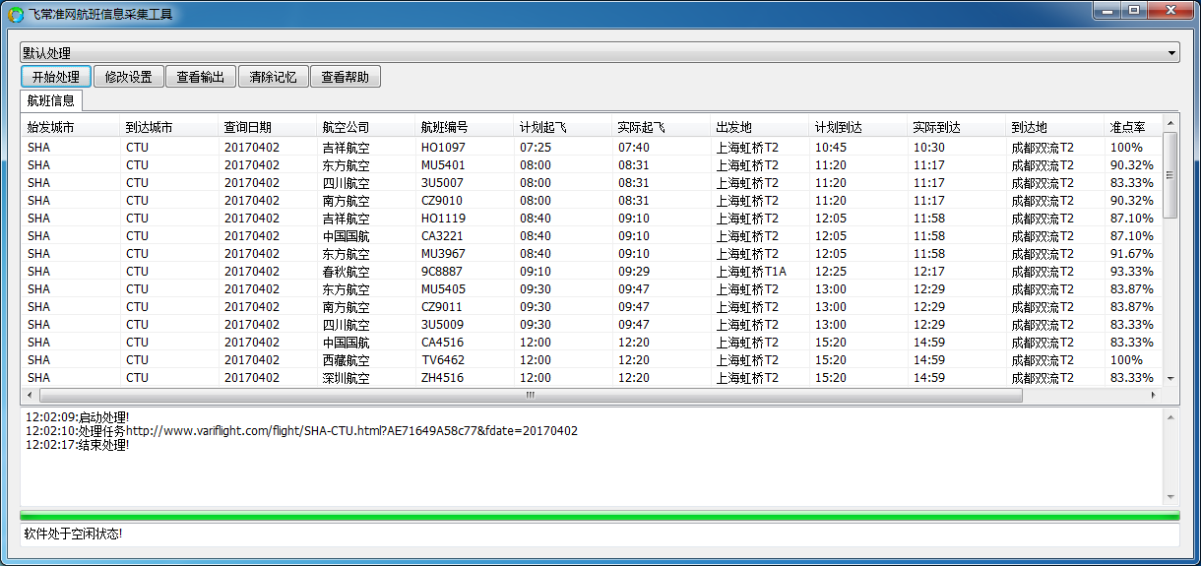Maximize the 飞常准网 tool window
Screen dimensions: 1201x566
coord(1134,10)
